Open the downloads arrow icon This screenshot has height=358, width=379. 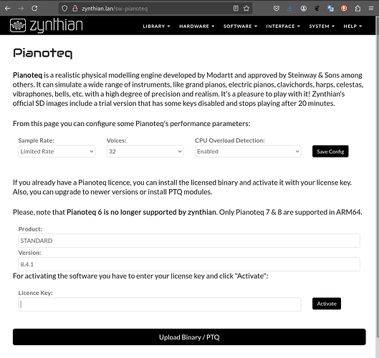(290, 9)
